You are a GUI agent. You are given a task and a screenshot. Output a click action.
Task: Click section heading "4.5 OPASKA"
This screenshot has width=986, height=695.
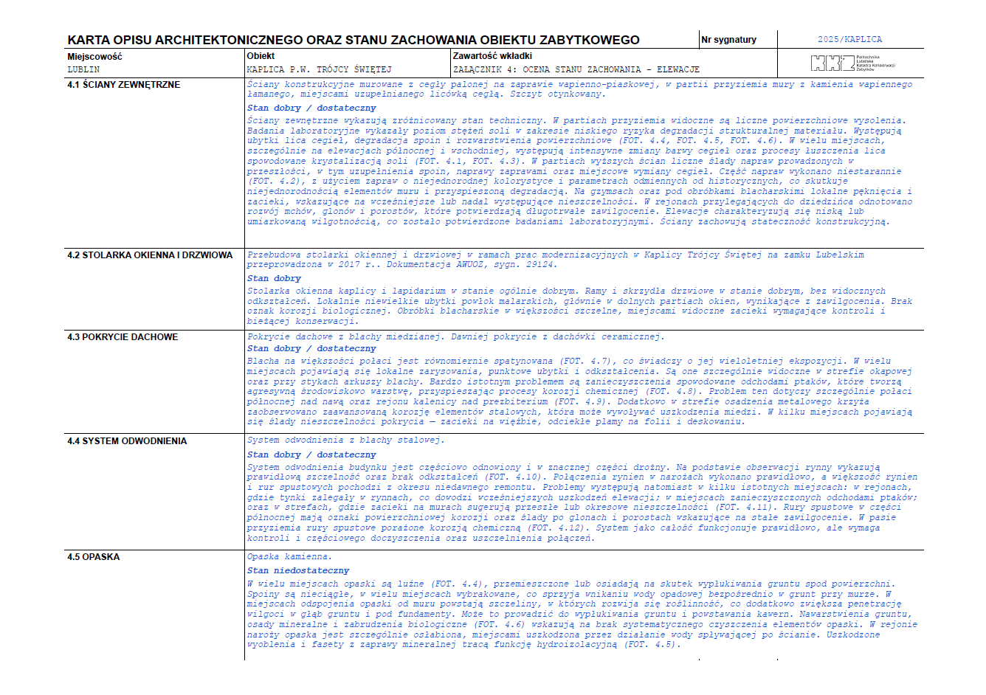(93, 557)
